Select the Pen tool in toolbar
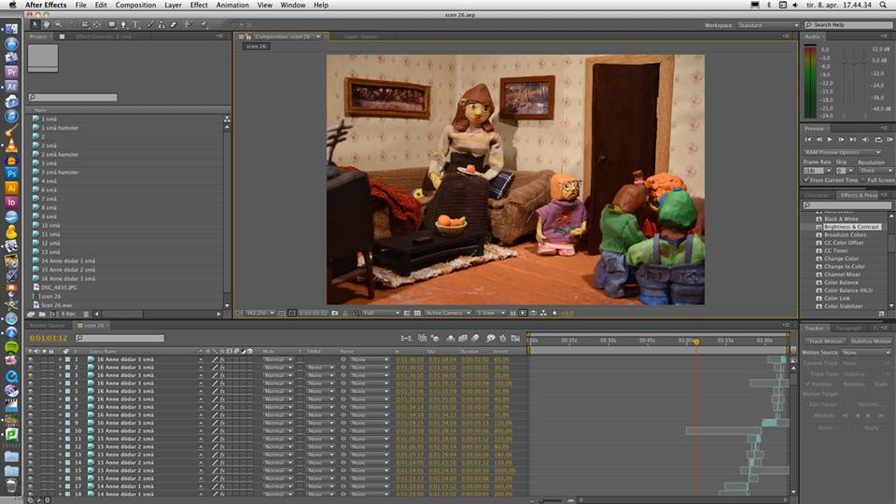The height and width of the screenshot is (504, 896). pos(124,25)
